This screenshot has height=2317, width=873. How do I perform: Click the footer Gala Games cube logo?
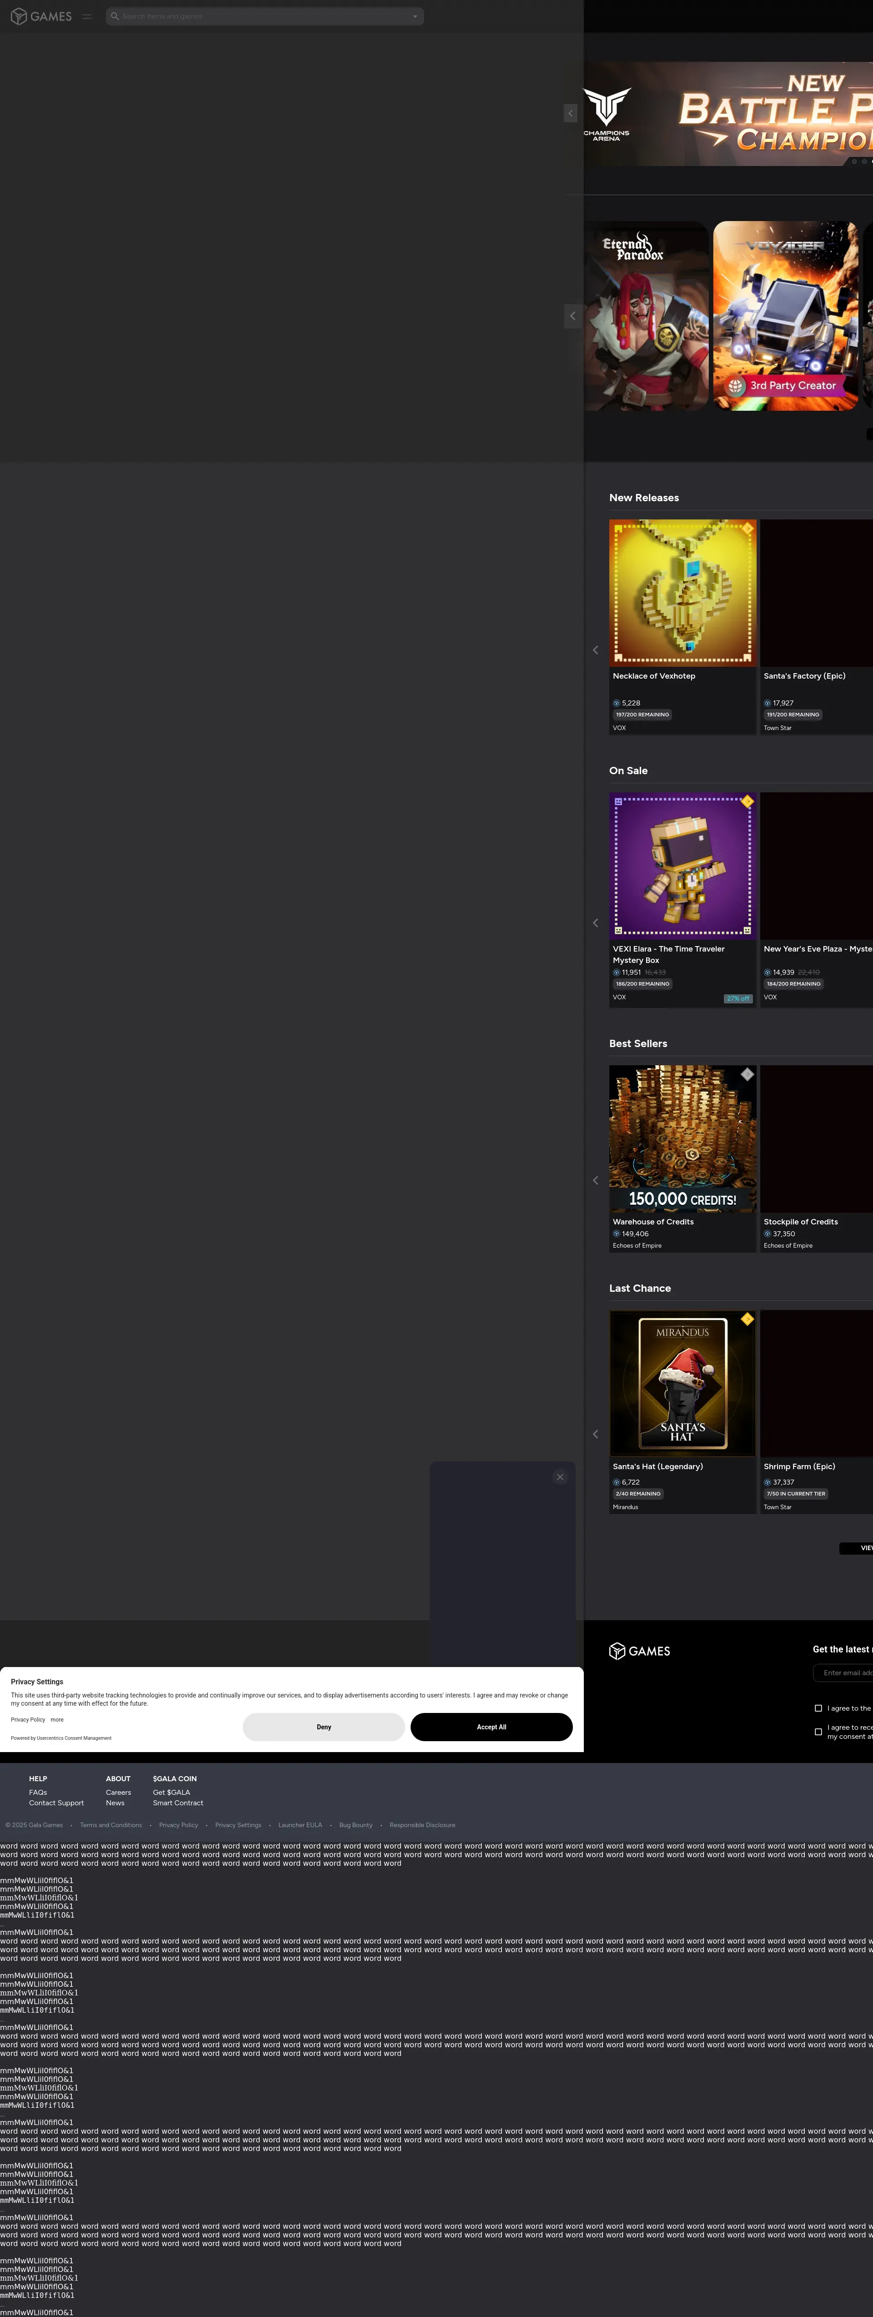pos(617,1651)
